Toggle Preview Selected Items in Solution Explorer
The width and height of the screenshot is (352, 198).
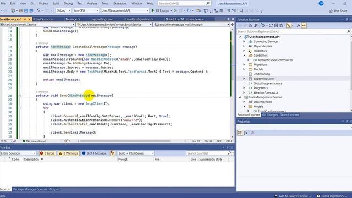(304, 26)
